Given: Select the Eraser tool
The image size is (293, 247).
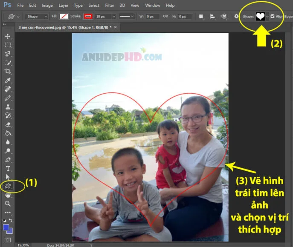Looking at the screenshot, I should 8,124.
